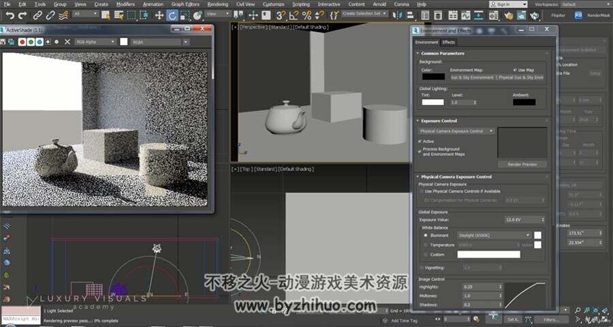Click the Redo arrow in main toolbar
The image size is (613, 327).
(22, 15)
